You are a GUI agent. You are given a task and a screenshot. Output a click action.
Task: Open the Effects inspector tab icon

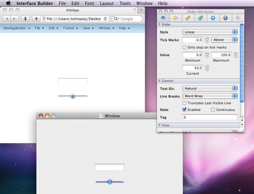coord(176,18)
